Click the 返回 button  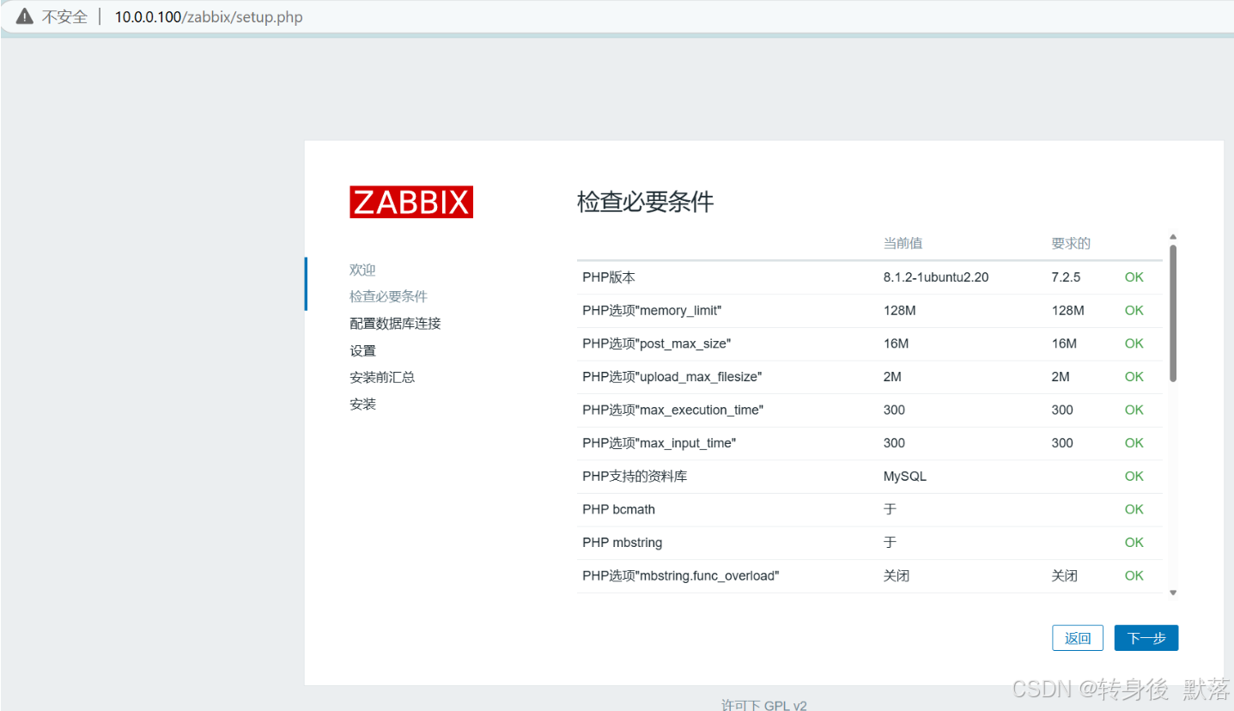(x=1078, y=638)
